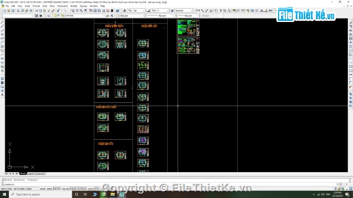This screenshot has height=198, width=353.
Task: Select the Line tool in Draw toolbar
Action: tap(2, 23)
